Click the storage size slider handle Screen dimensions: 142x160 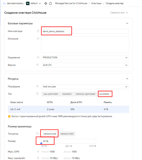coord(41,143)
